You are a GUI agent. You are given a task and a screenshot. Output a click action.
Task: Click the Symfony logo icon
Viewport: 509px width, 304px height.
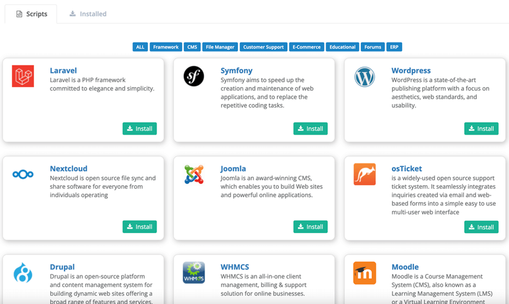tap(194, 76)
